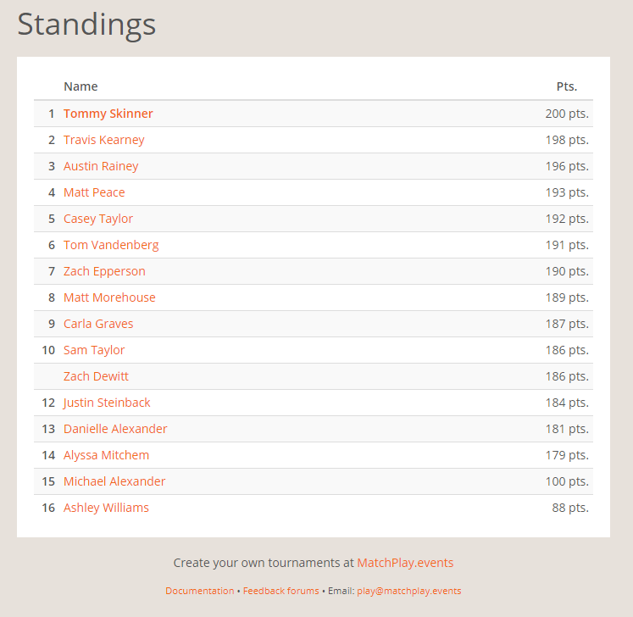Open Austin Rainey's profile link
Screen dimensions: 633x617
coord(101,166)
